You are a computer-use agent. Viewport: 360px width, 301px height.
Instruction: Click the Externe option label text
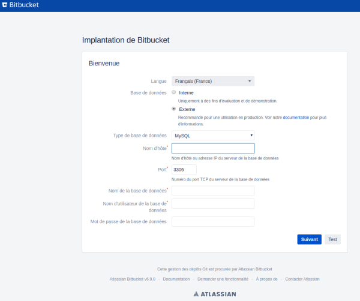(187, 109)
